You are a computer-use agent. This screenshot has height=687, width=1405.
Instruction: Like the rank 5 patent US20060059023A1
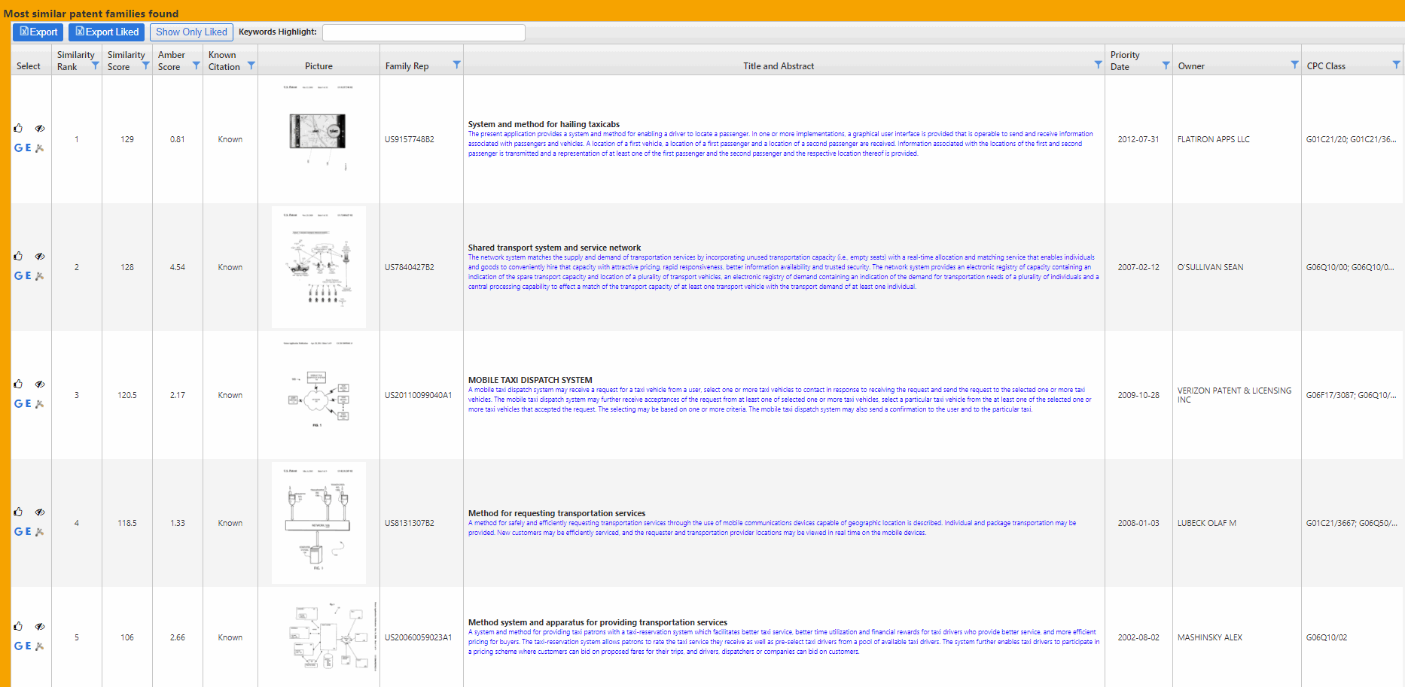[x=18, y=627]
